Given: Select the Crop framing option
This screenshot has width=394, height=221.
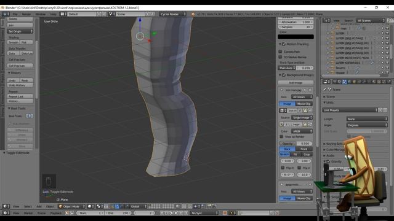Looking at the screenshot, I should [x=307, y=154].
